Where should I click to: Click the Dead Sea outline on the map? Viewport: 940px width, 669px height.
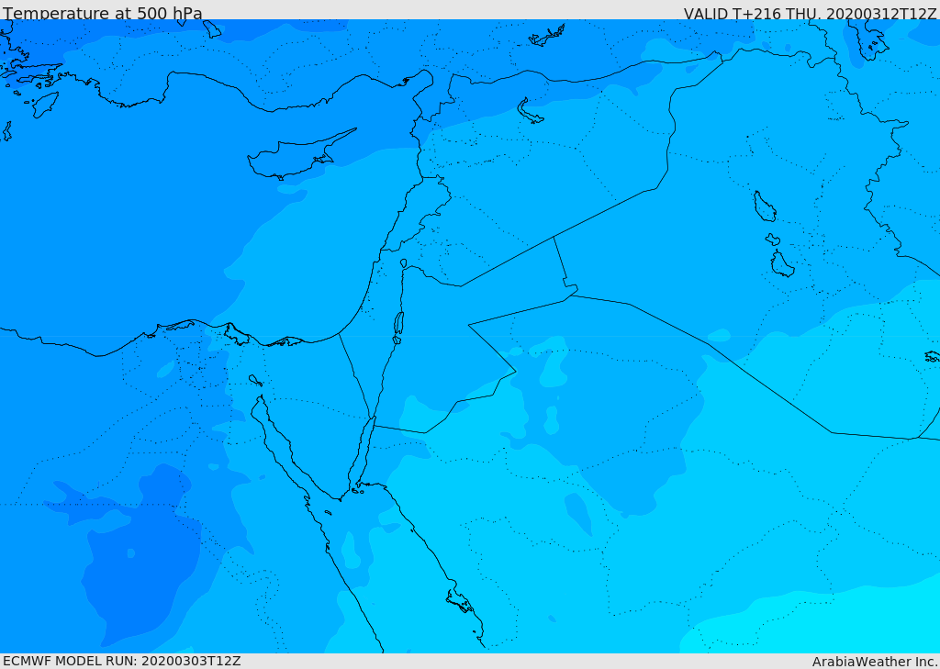point(398,326)
